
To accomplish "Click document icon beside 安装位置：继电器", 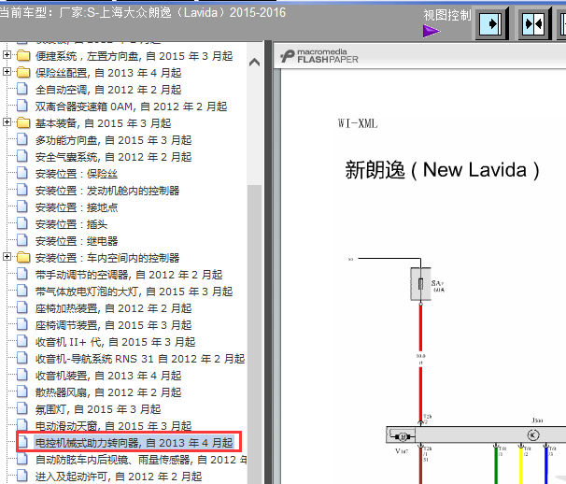I will [22, 240].
